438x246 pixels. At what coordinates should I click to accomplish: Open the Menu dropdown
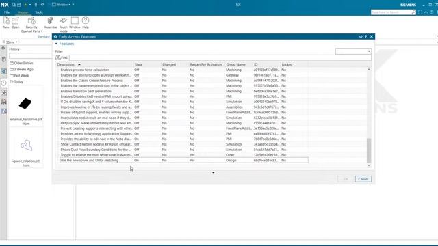pyautogui.click(x=10, y=42)
